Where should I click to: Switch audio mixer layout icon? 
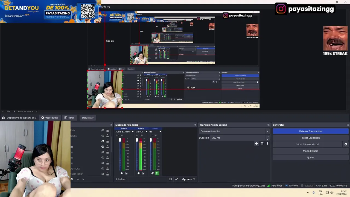[x=170, y=179]
